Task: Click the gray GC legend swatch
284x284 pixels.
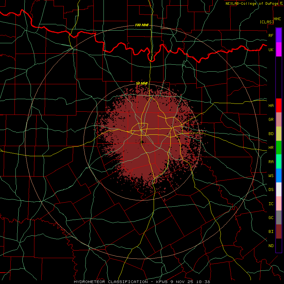Action: click(279, 217)
